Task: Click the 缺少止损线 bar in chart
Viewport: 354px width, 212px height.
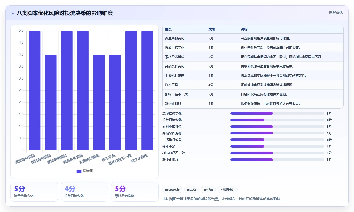Action: tap(147, 90)
